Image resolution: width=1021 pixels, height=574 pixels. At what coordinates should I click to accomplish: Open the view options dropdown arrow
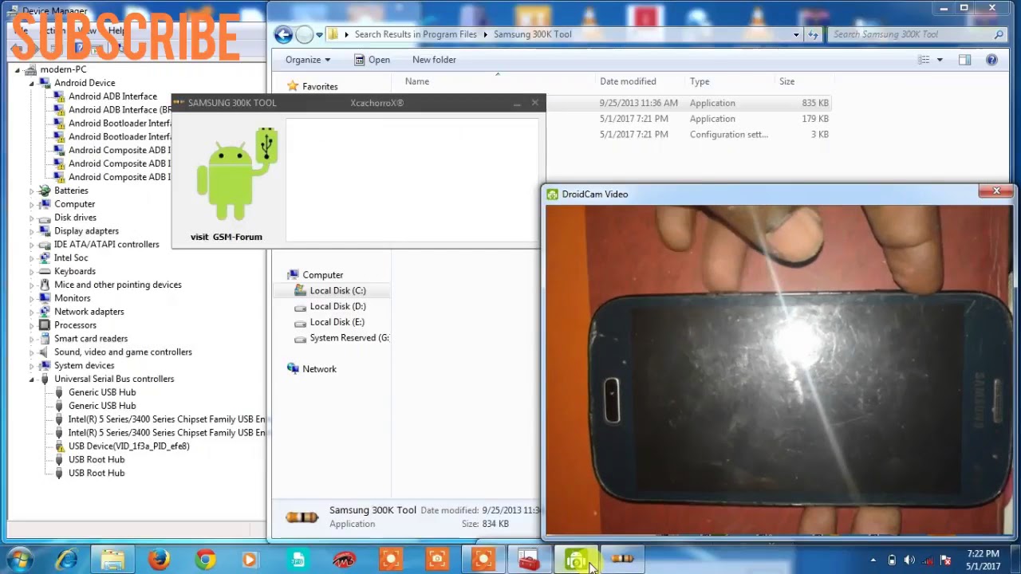coord(940,60)
